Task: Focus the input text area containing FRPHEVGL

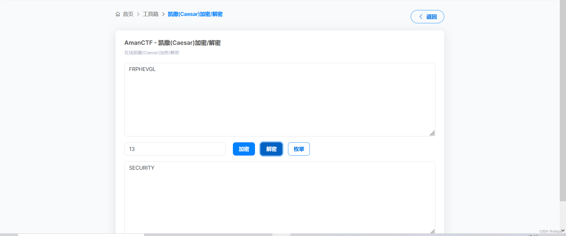Action: (280, 100)
